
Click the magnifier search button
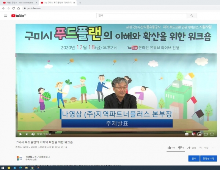pos(192,16)
